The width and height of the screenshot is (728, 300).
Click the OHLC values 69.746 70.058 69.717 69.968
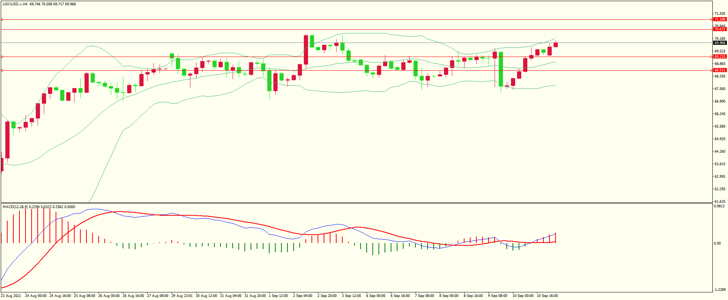53,4
